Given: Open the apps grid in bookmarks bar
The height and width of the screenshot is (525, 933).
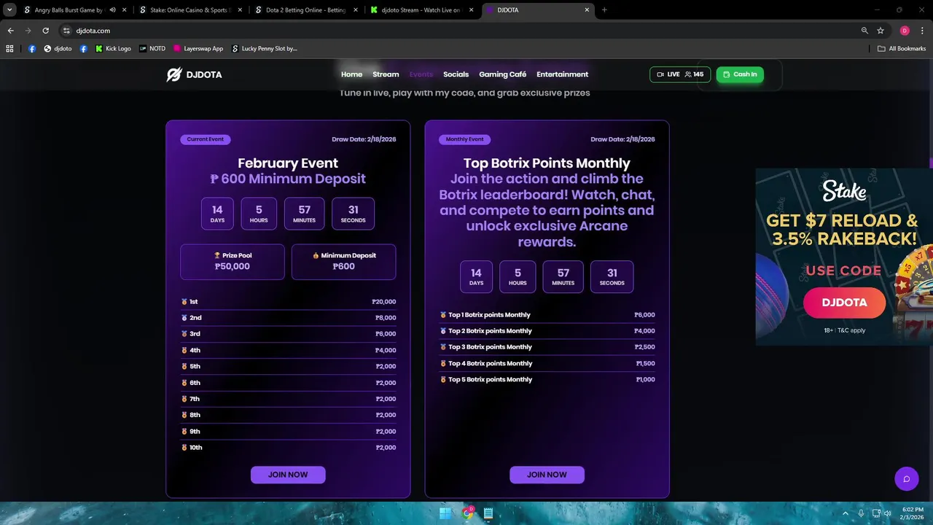Looking at the screenshot, I should pyautogui.click(x=9, y=49).
